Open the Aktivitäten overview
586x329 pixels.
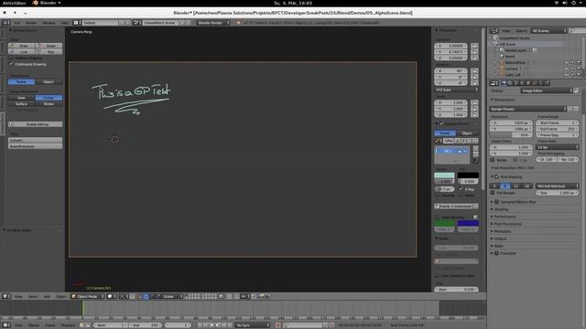pyautogui.click(x=15, y=3)
